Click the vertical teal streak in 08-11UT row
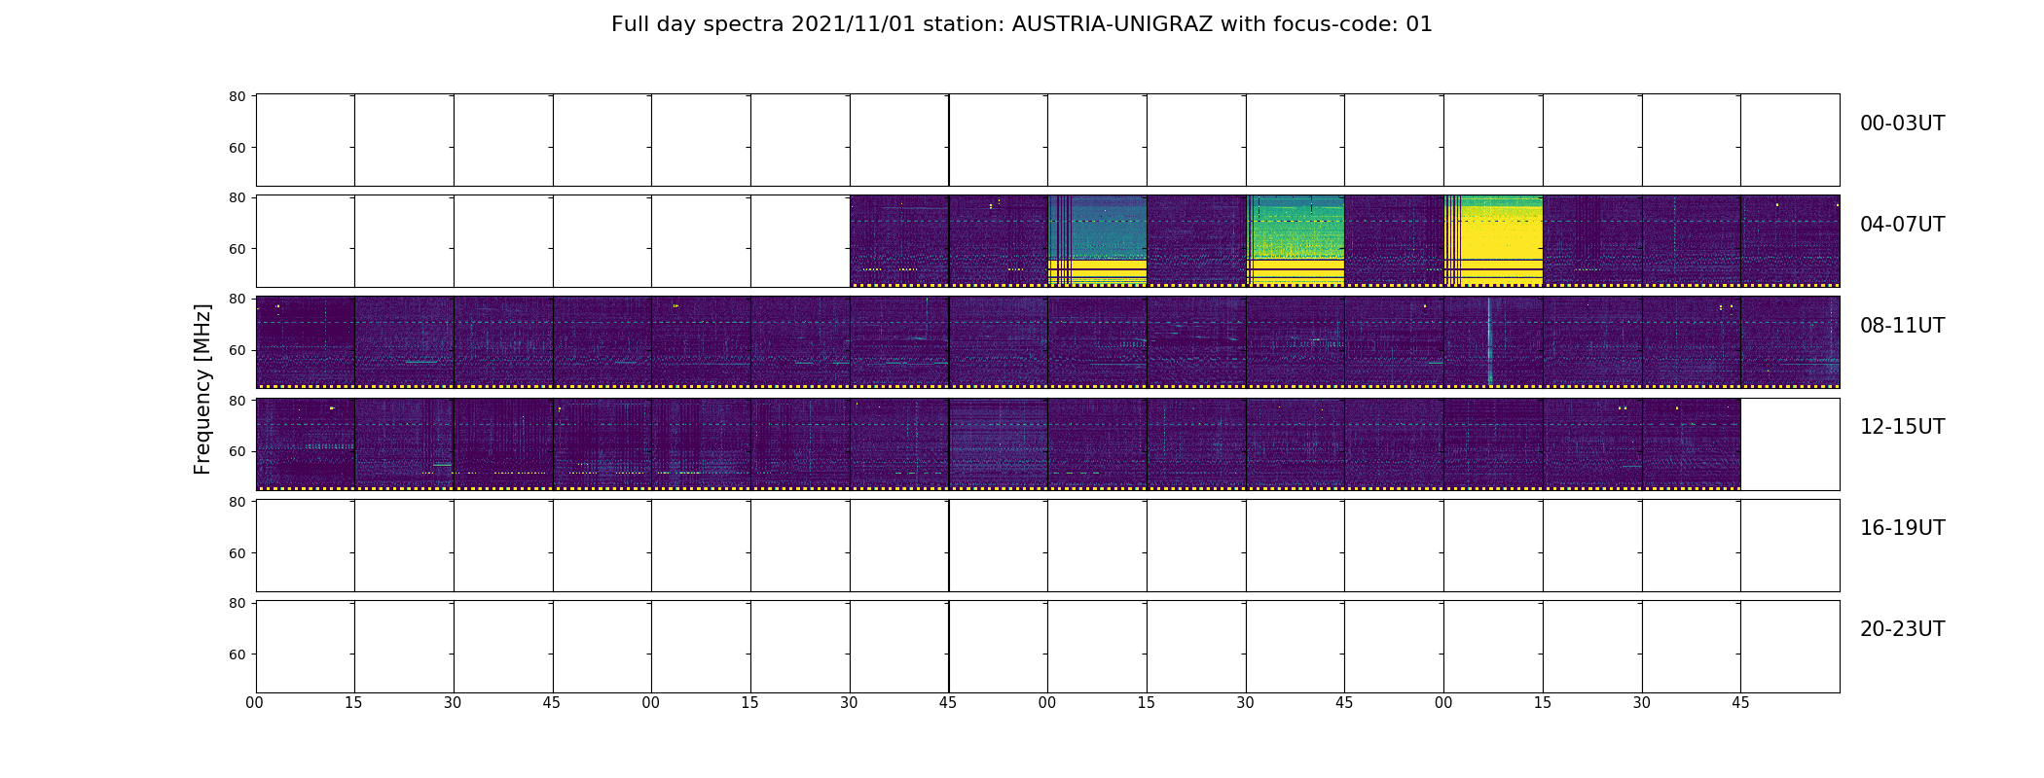The height and width of the screenshot is (778, 2044). tap(1489, 341)
